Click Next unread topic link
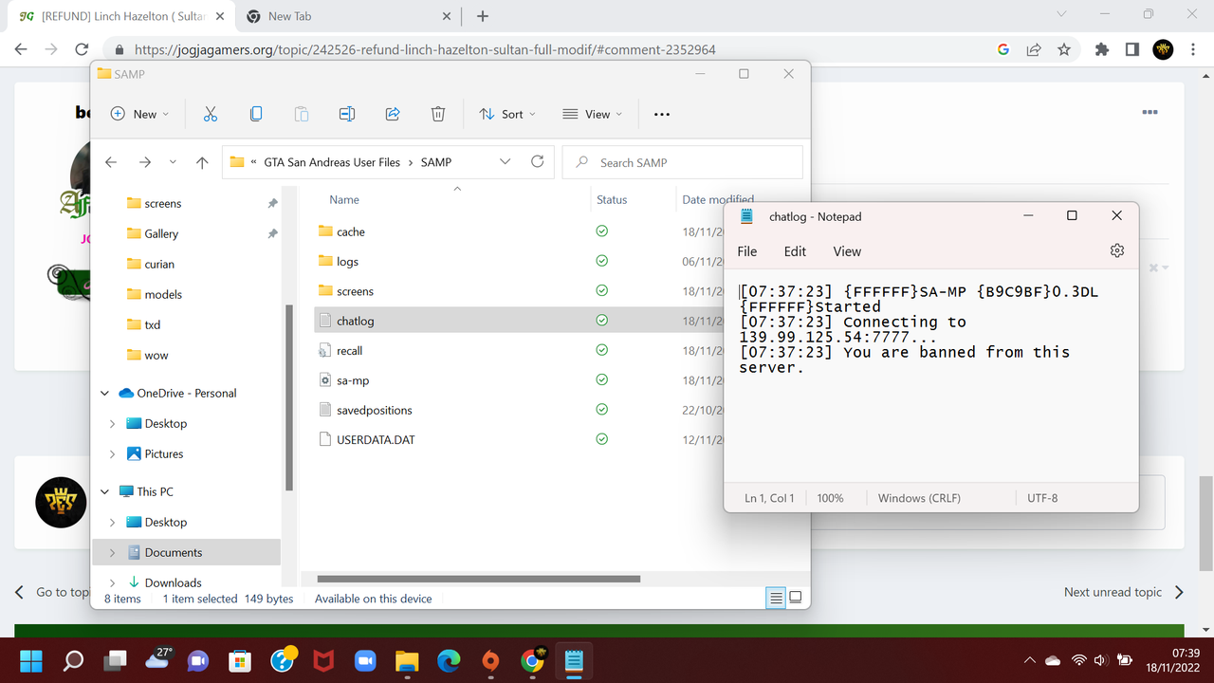The width and height of the screenshot is (1214, 683). coord(1124,592)
